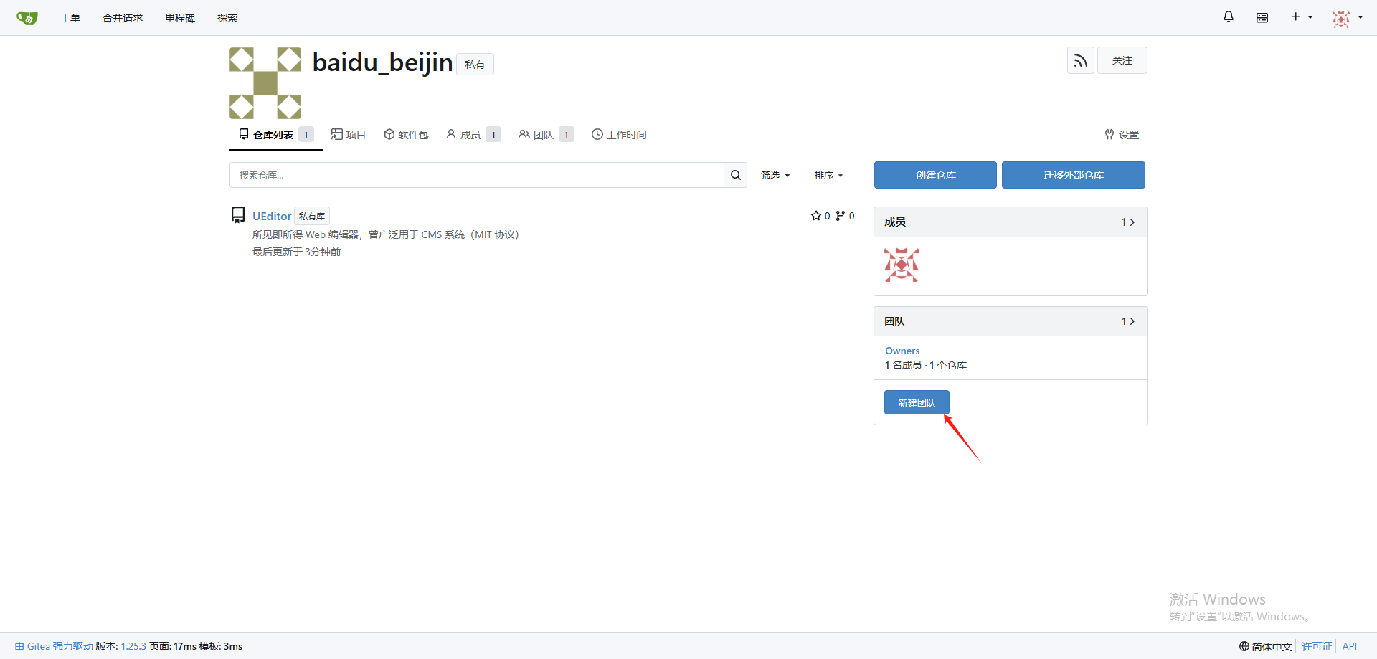
Task: Open the Gitea 强力驱动 footer link
Action: 55,646
